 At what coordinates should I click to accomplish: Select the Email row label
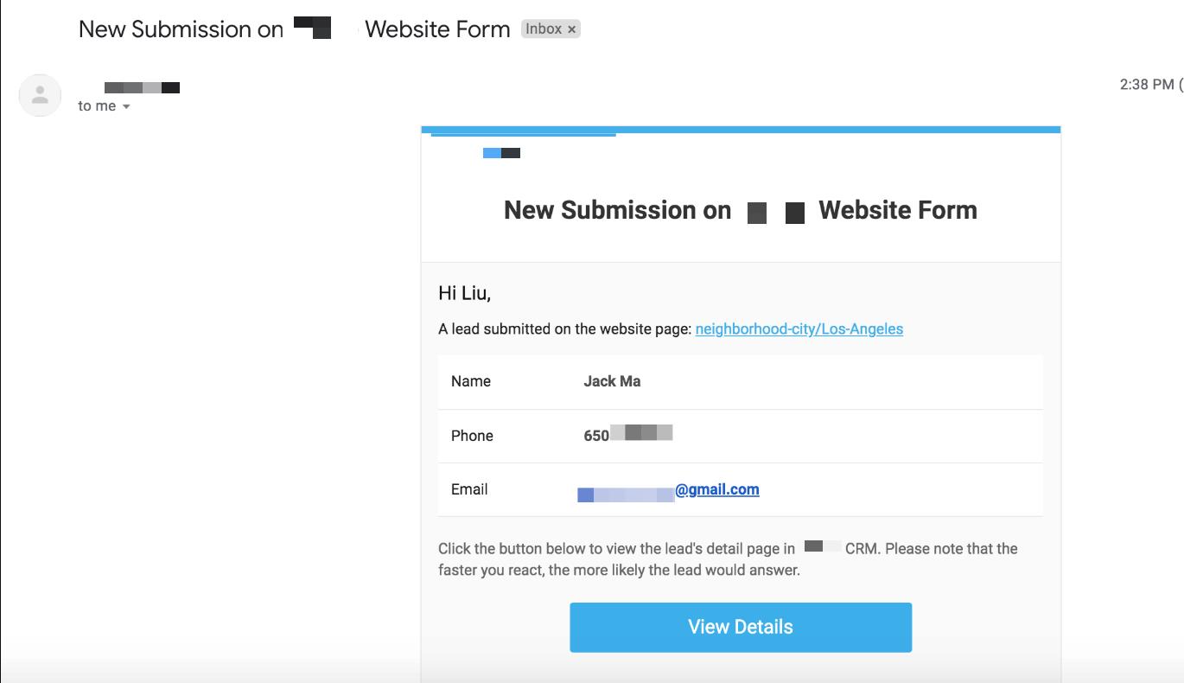(x=470, y=489)
